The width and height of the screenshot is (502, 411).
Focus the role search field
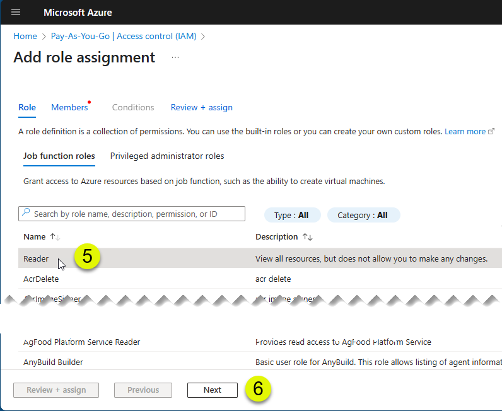point(132,214)
